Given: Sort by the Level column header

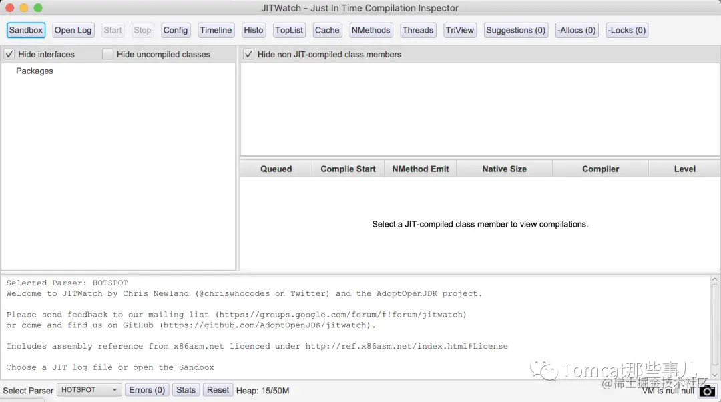Looking at the screenshot, I should click(x=685, y=169).
